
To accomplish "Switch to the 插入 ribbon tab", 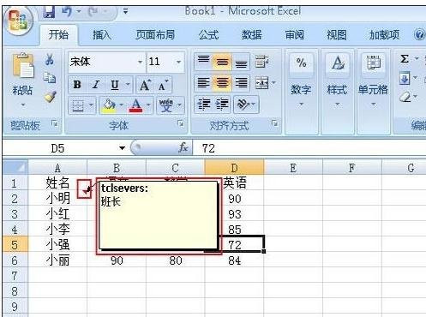I will tap(102, 35).
